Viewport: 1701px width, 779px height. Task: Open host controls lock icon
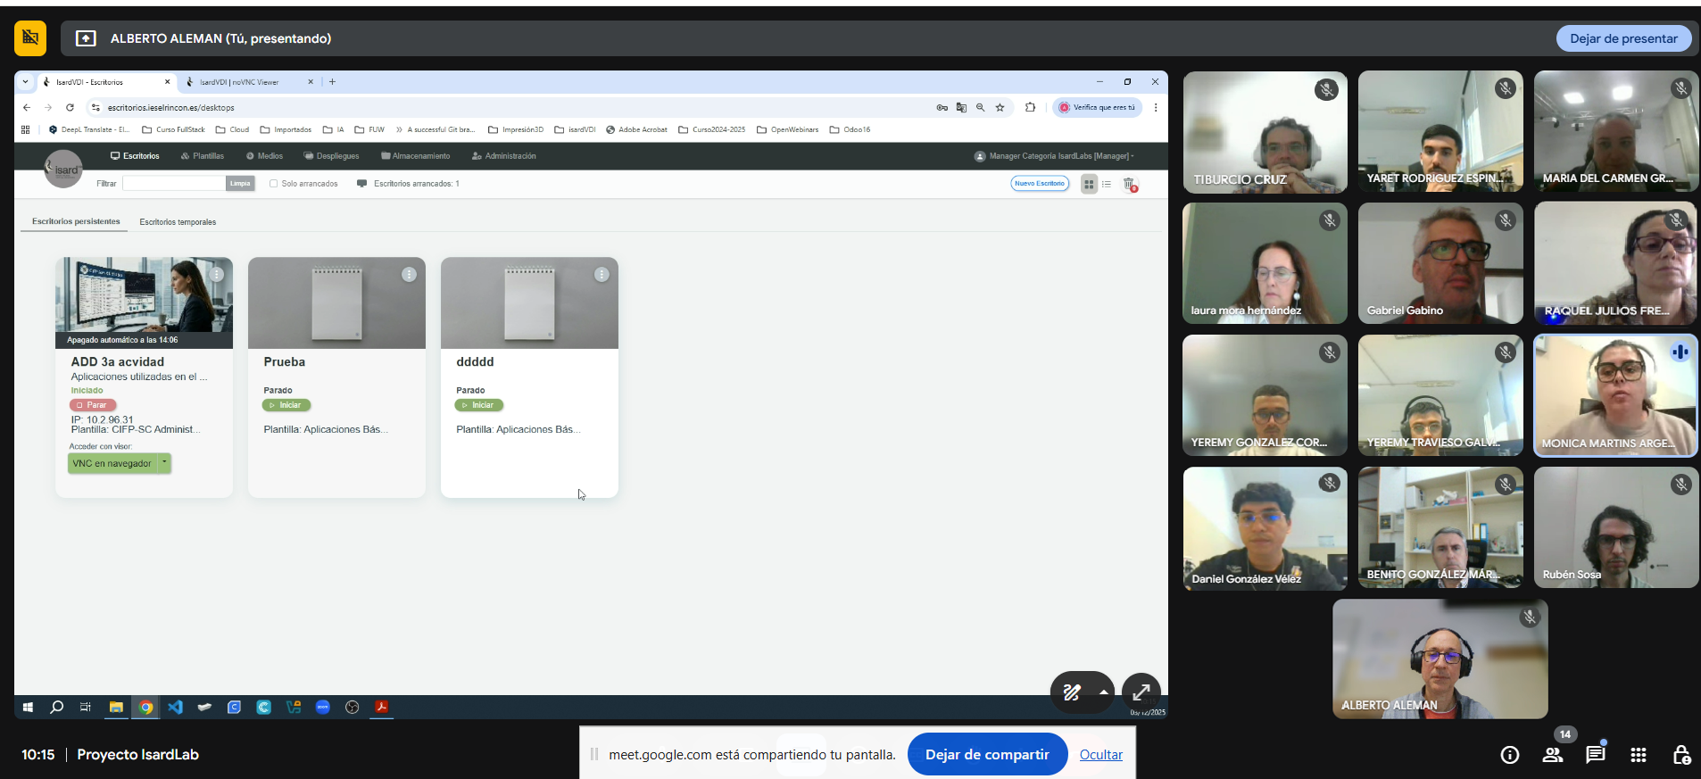point(1680,755)
